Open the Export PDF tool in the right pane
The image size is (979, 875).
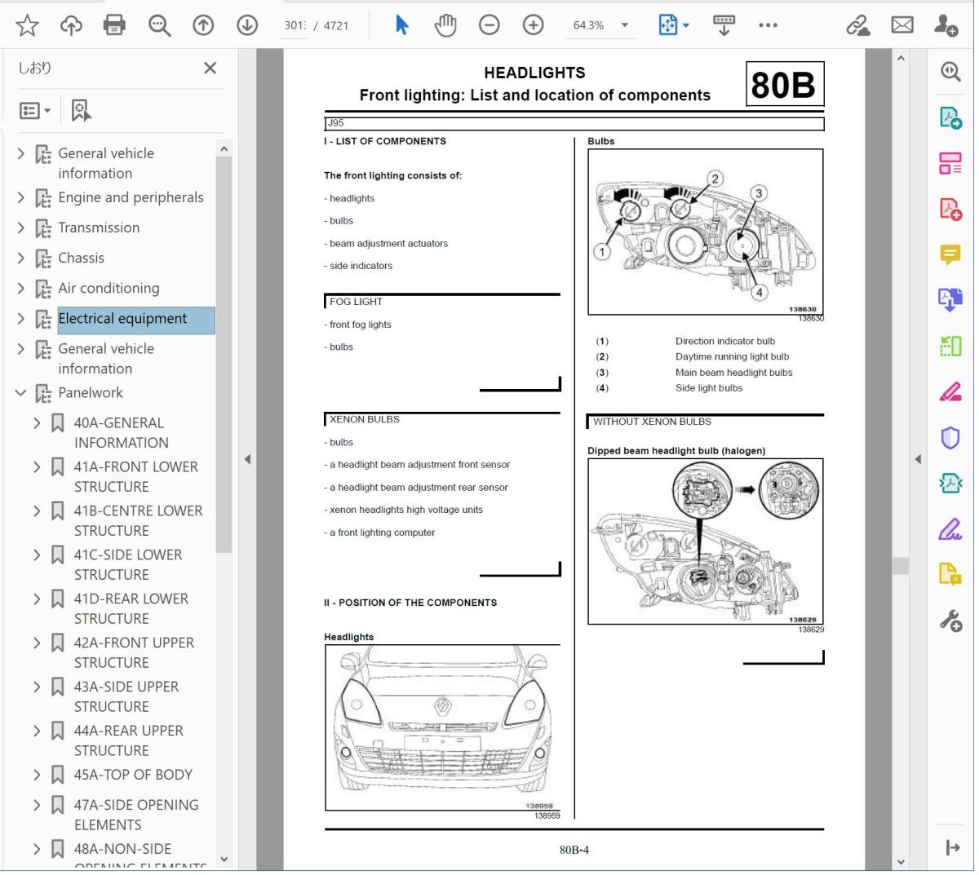[950, 117]
